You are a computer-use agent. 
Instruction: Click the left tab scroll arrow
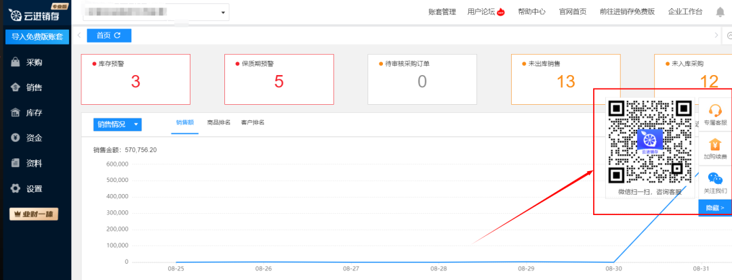(x=79, y=35)
